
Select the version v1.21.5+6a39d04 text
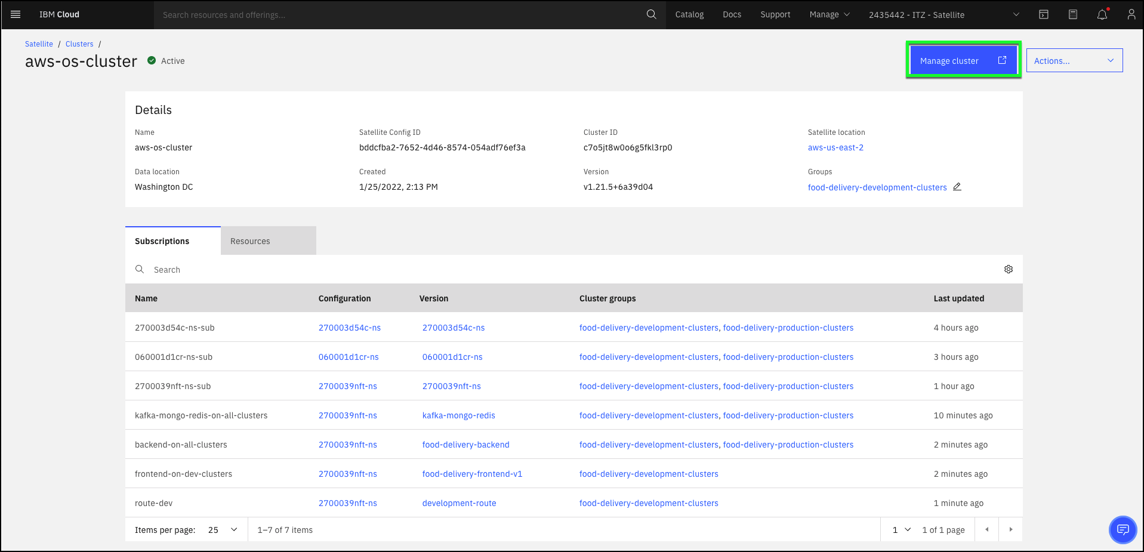[618, 187]
